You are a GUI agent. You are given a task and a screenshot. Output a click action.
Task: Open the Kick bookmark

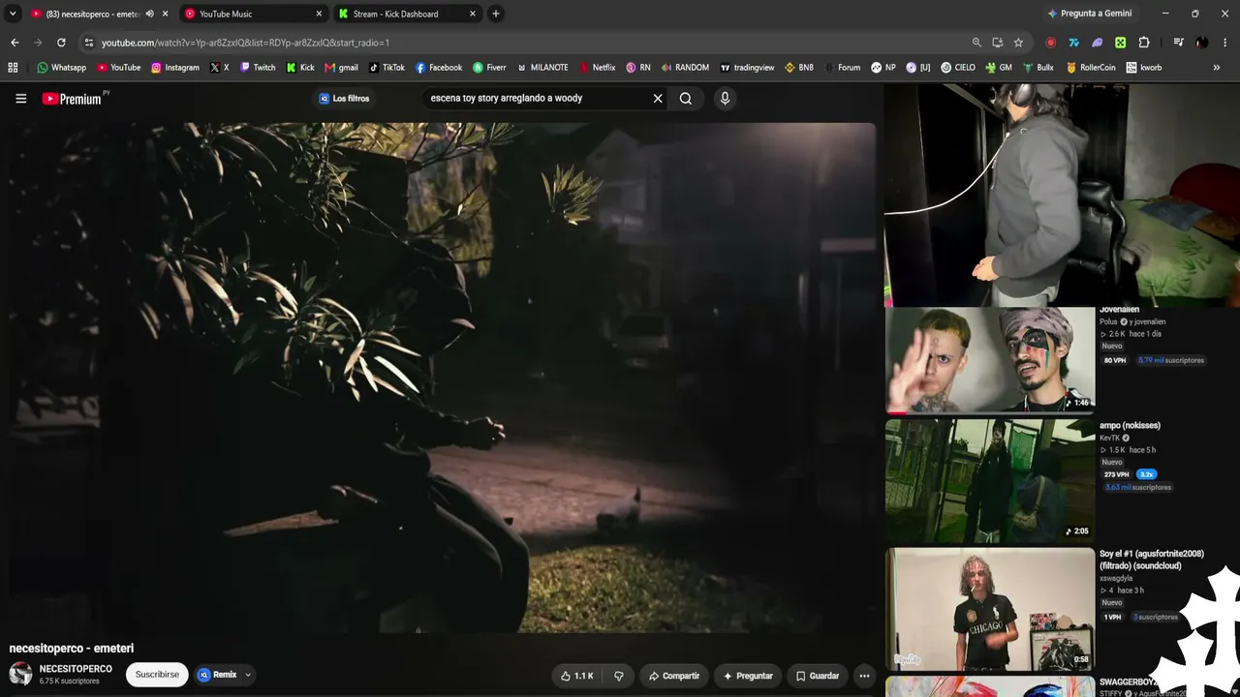tap(300, 68)
